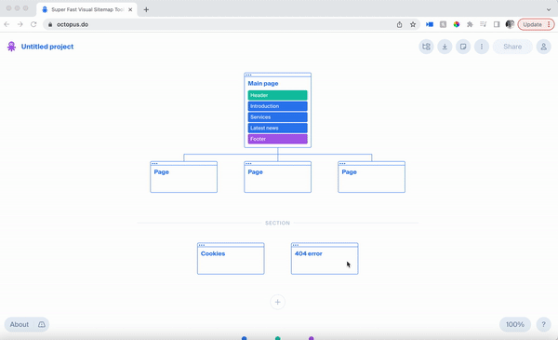Open the Untitled project title

47,47
